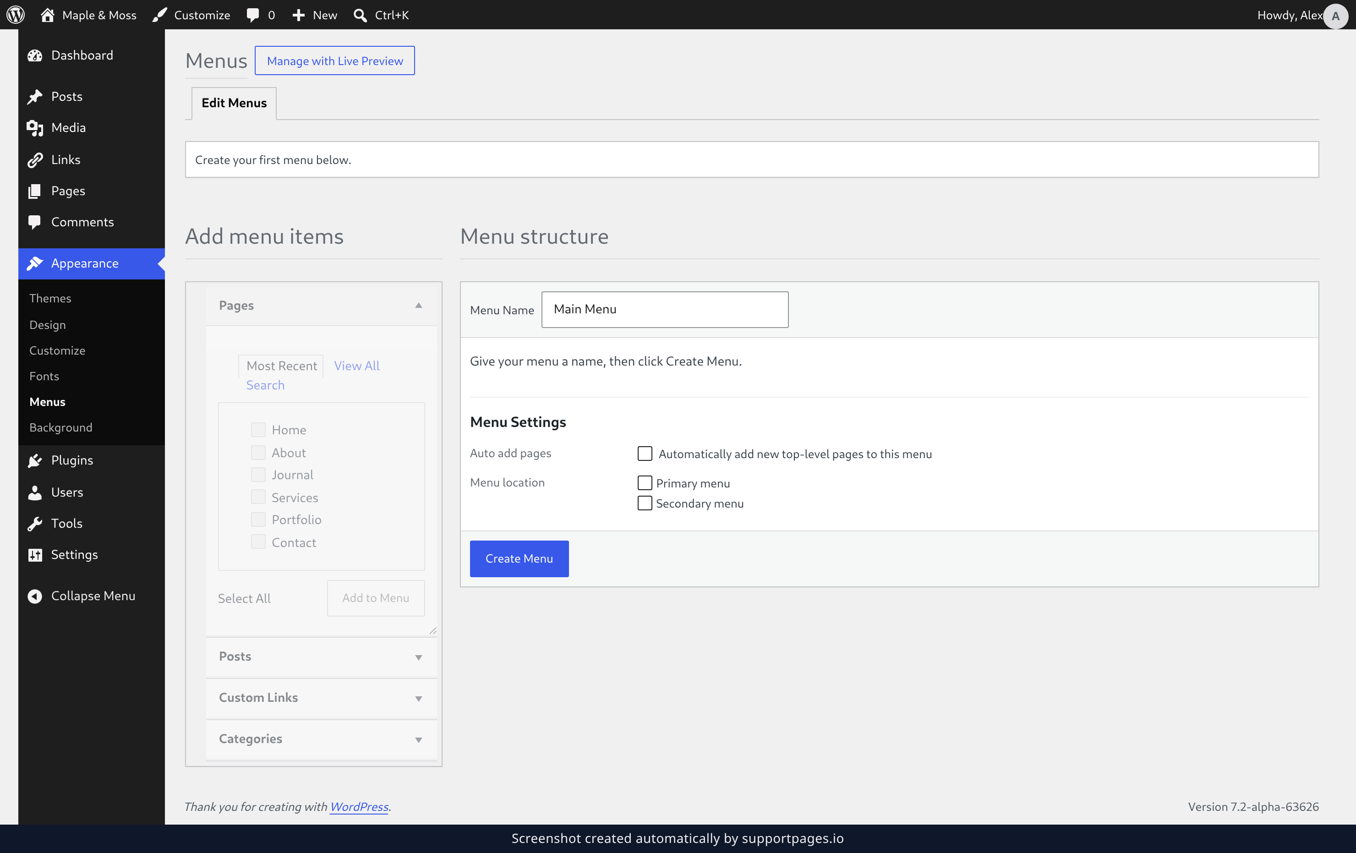Open the WordPress footer link
The height and width of the screenshot is (853, 1356).
(x=359, y=806)
